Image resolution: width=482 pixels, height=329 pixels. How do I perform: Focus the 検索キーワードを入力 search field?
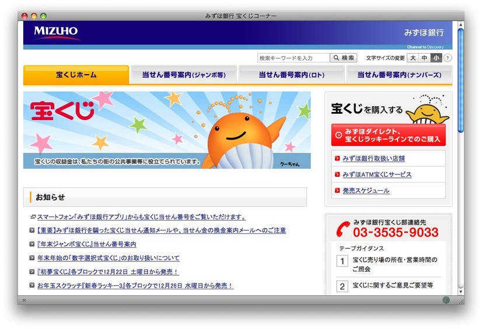coord(294,58)
